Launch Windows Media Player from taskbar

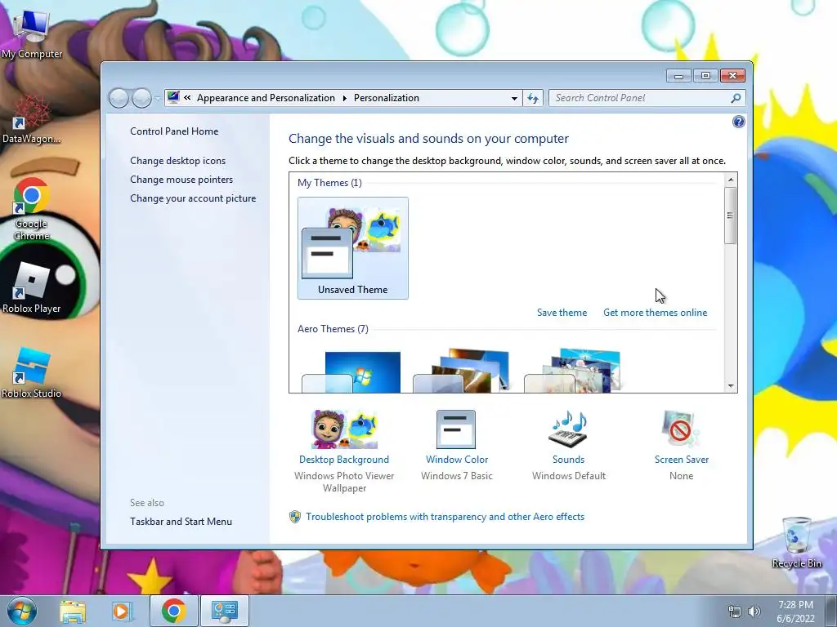coord(122,611)
